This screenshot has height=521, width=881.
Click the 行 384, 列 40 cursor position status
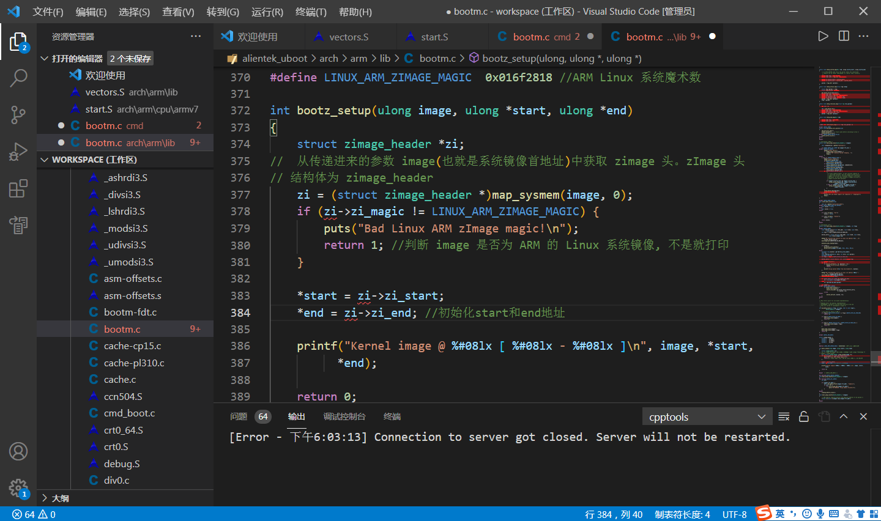pyautogui.click(x=614, y=514)
